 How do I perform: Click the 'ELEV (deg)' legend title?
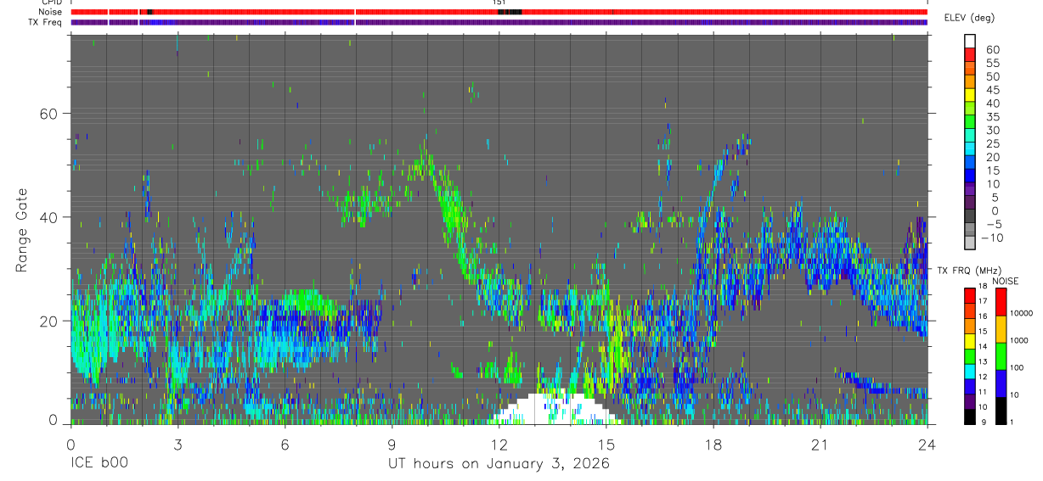[970, 18]
